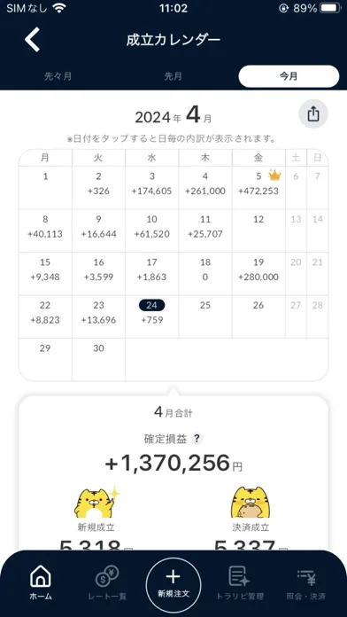Tap April 4 showing +261,000

[205, 188]
